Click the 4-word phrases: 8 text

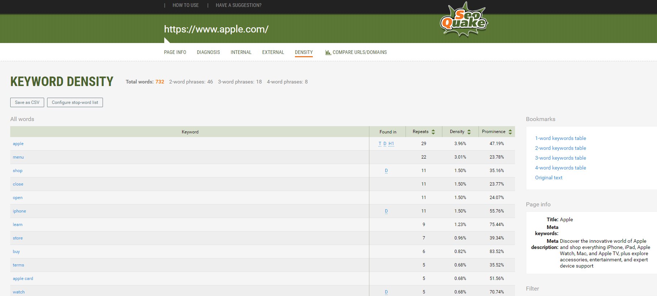click(x=287, y=82)
